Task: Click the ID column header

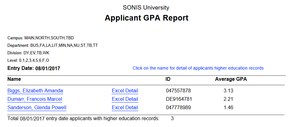Action: click(168, 79)
